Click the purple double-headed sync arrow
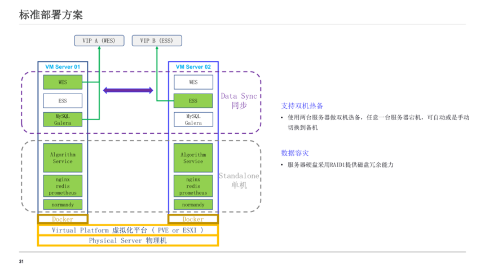Screen dimensions: 485x273 tap(128, 90)
